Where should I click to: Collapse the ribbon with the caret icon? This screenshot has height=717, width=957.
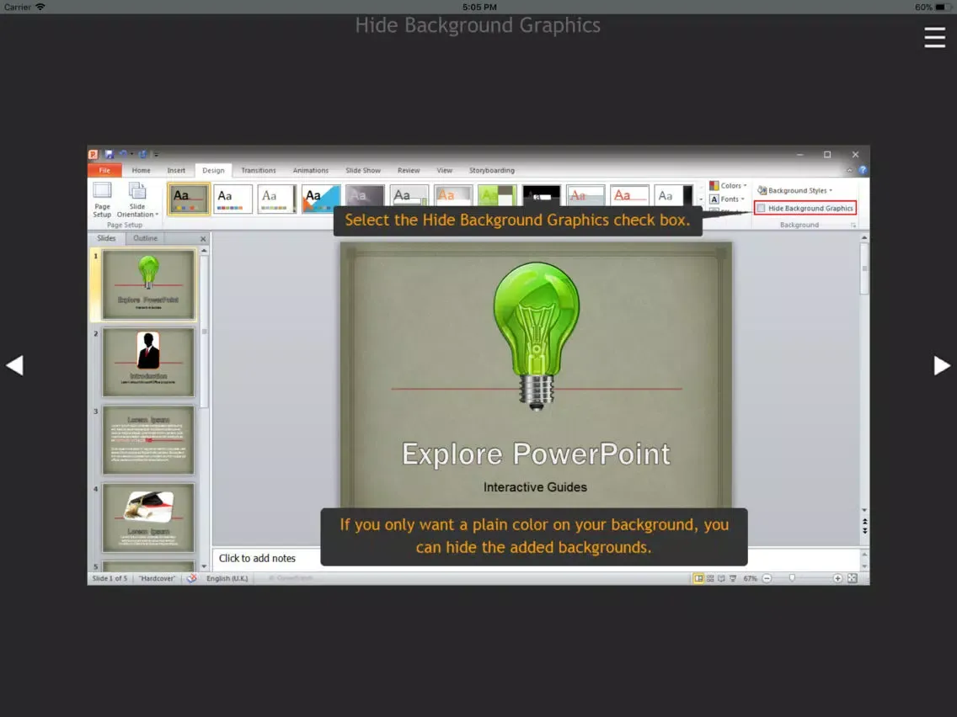click(849, 170)
